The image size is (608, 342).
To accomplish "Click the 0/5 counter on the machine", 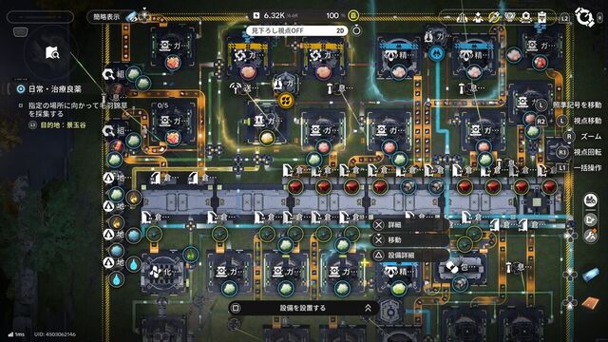I will pyautogui.click(x=162, y=105).
